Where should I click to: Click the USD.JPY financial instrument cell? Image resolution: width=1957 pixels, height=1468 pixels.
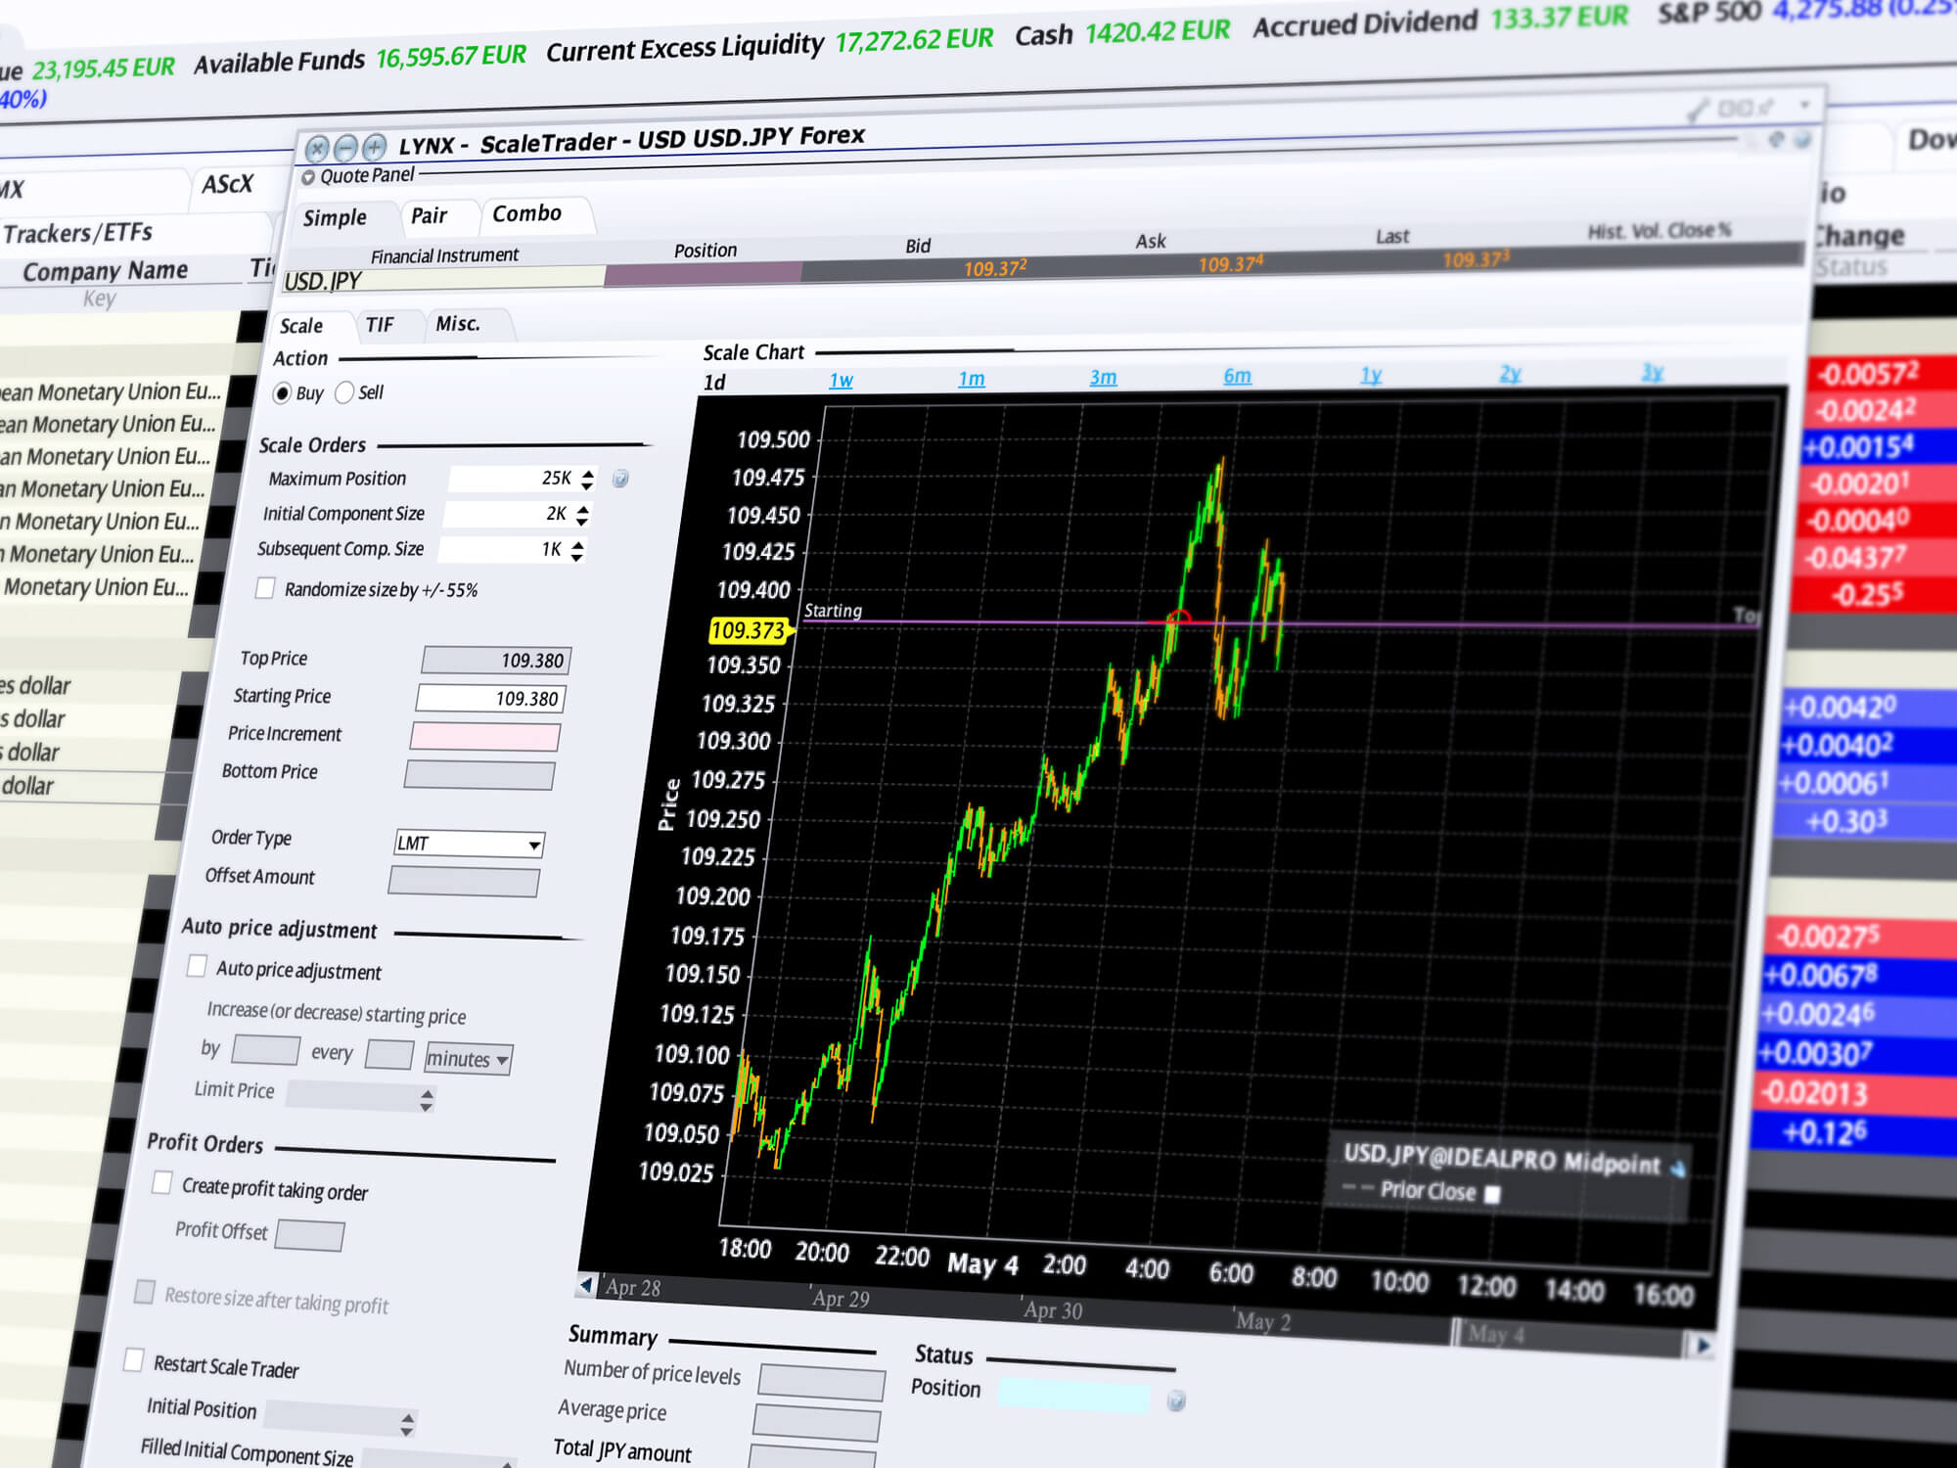click(x=443, y=279)
